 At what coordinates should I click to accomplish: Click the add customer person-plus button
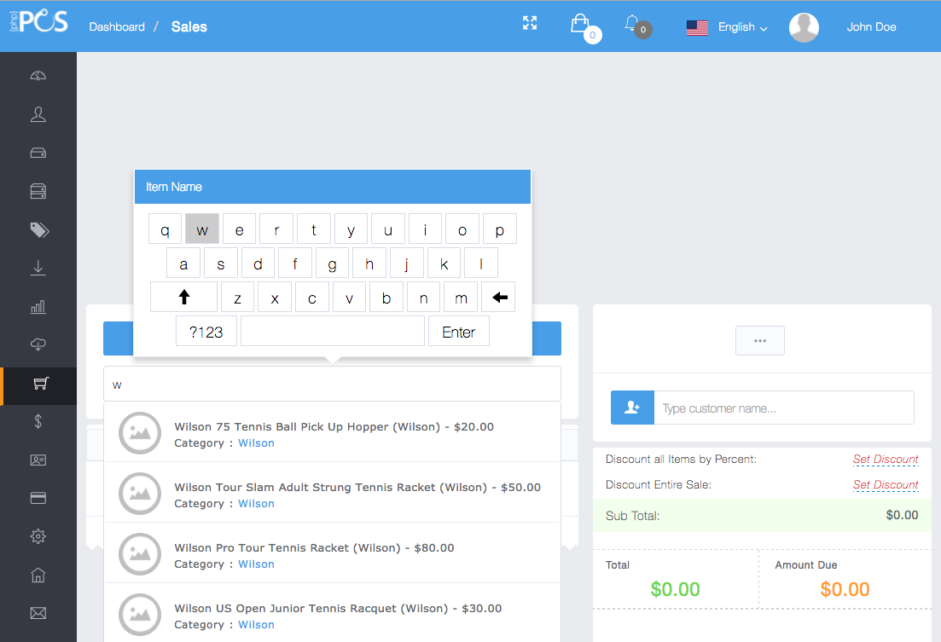pos(632,408)
